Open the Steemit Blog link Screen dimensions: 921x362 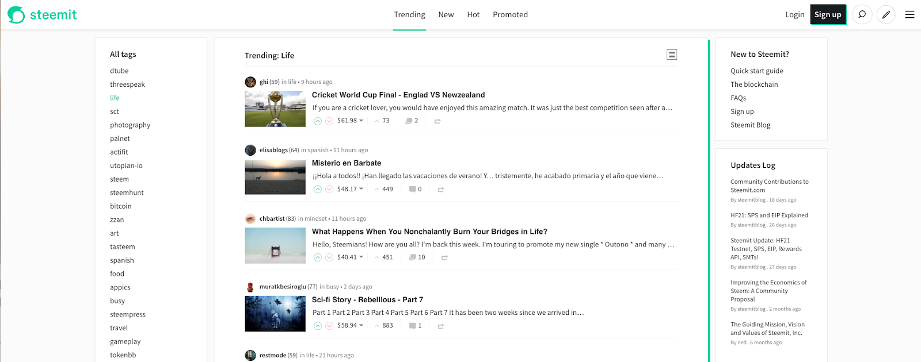coord(750,125)
